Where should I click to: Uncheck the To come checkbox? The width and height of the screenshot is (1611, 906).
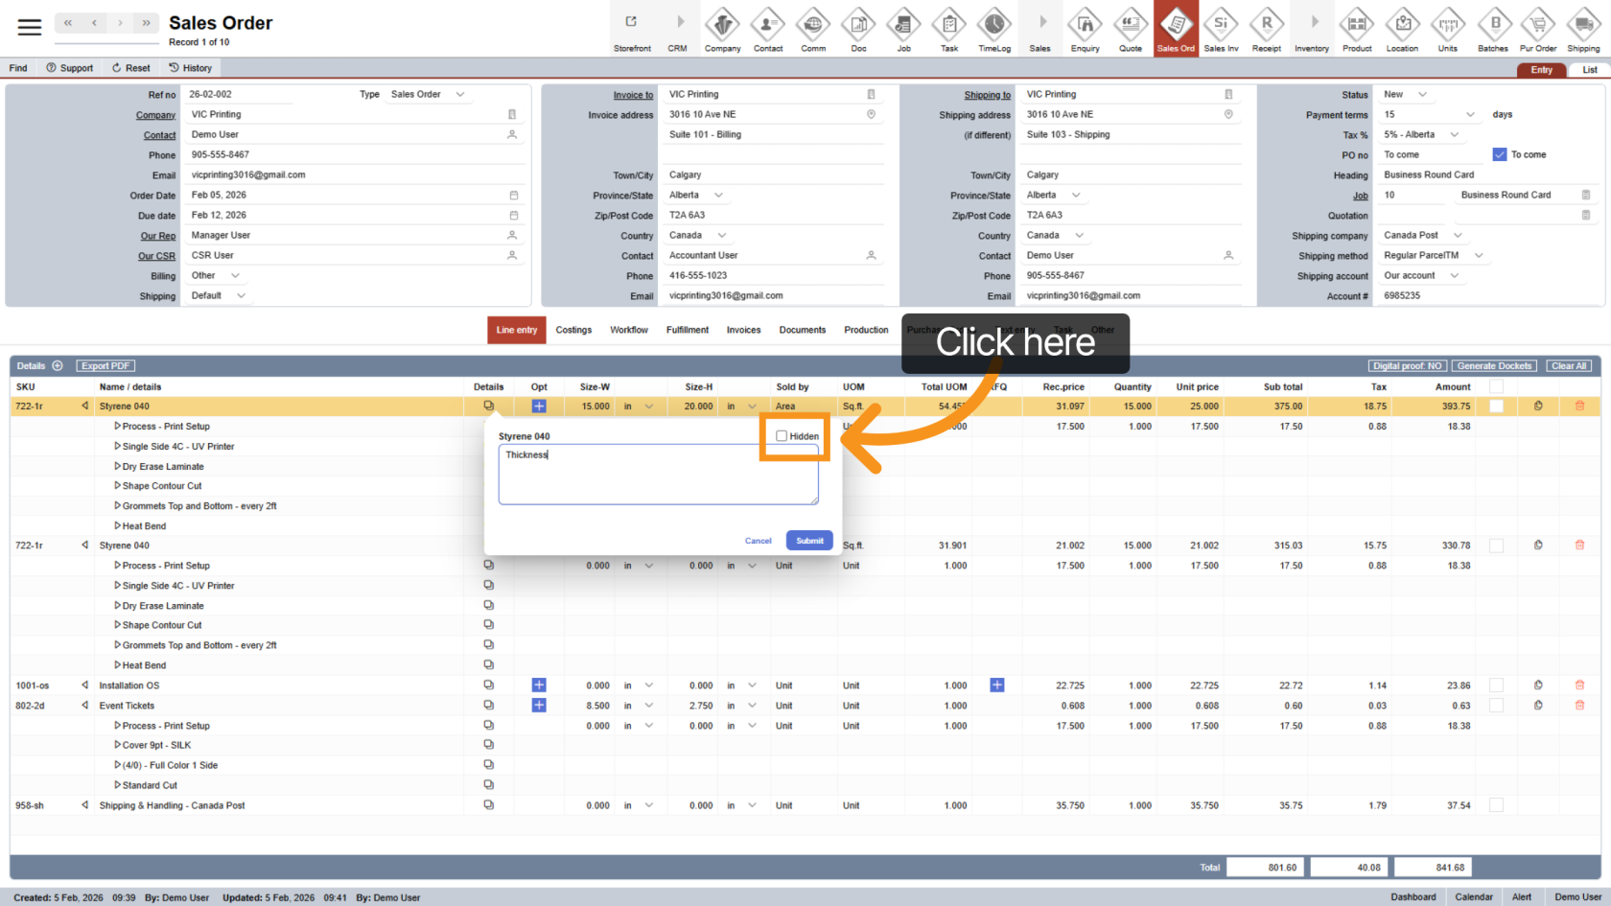[x=1500, y=154]
